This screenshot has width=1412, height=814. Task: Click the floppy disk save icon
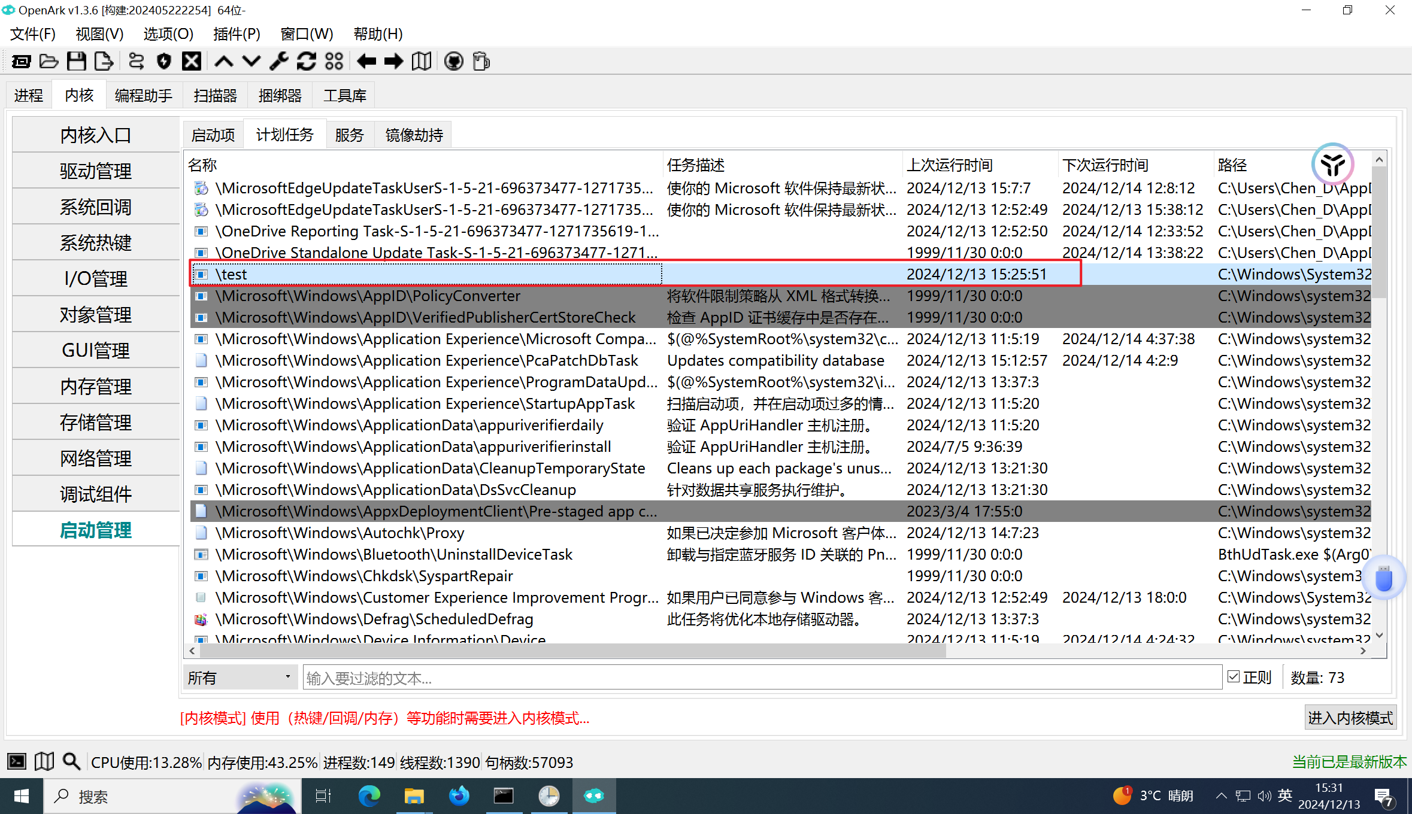pyautogui.click(x=77, y=61)
